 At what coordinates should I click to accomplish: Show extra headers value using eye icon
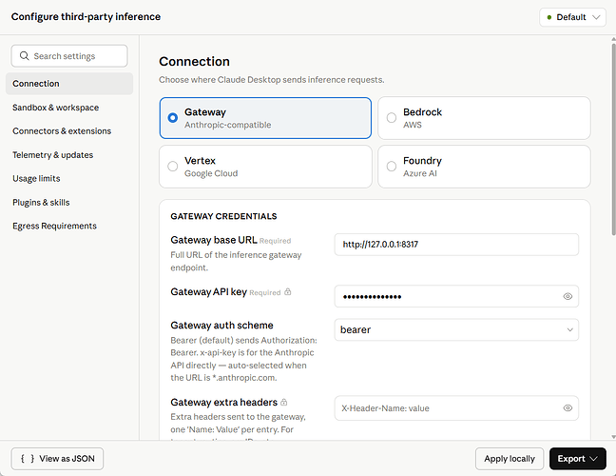click(x=568, y=408)
